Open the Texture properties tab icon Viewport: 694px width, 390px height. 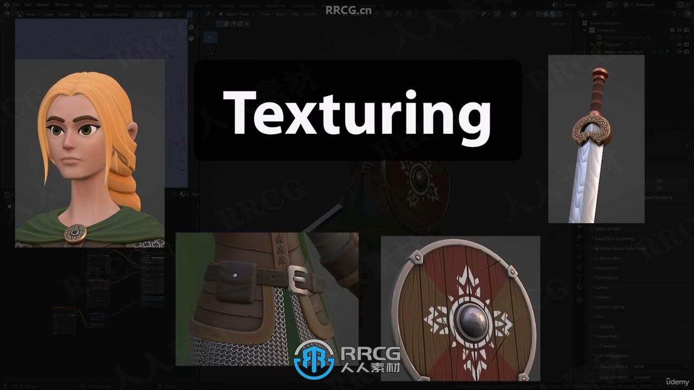coord(579,299)
